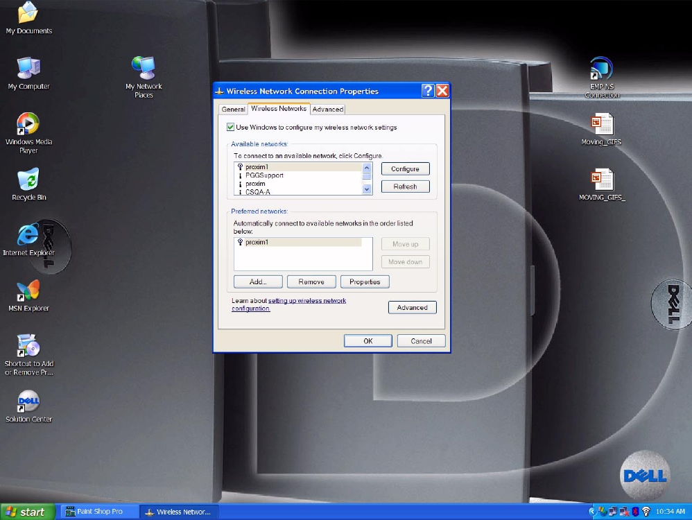The image size is (692, 520).
Task: Select PGGSupport in Available networks
Action: click(x=298, y=175)
